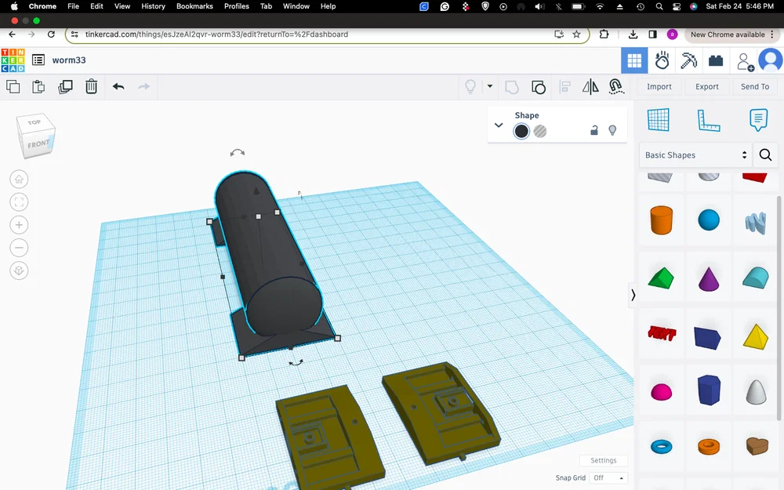Click the Align tool icon
The width and height of the screenshot is (784, 490).
pyautogui.click(x=565, y=87)
